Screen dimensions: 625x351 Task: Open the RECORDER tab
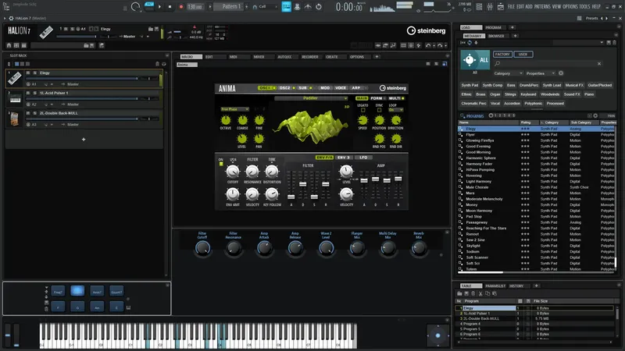coord(310,57)
